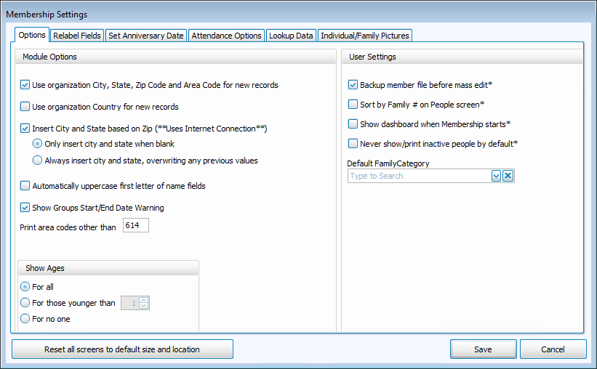This screenshot has height=369, width=597.
Task: Select For those younger than radio button
Action: (25, 303)
